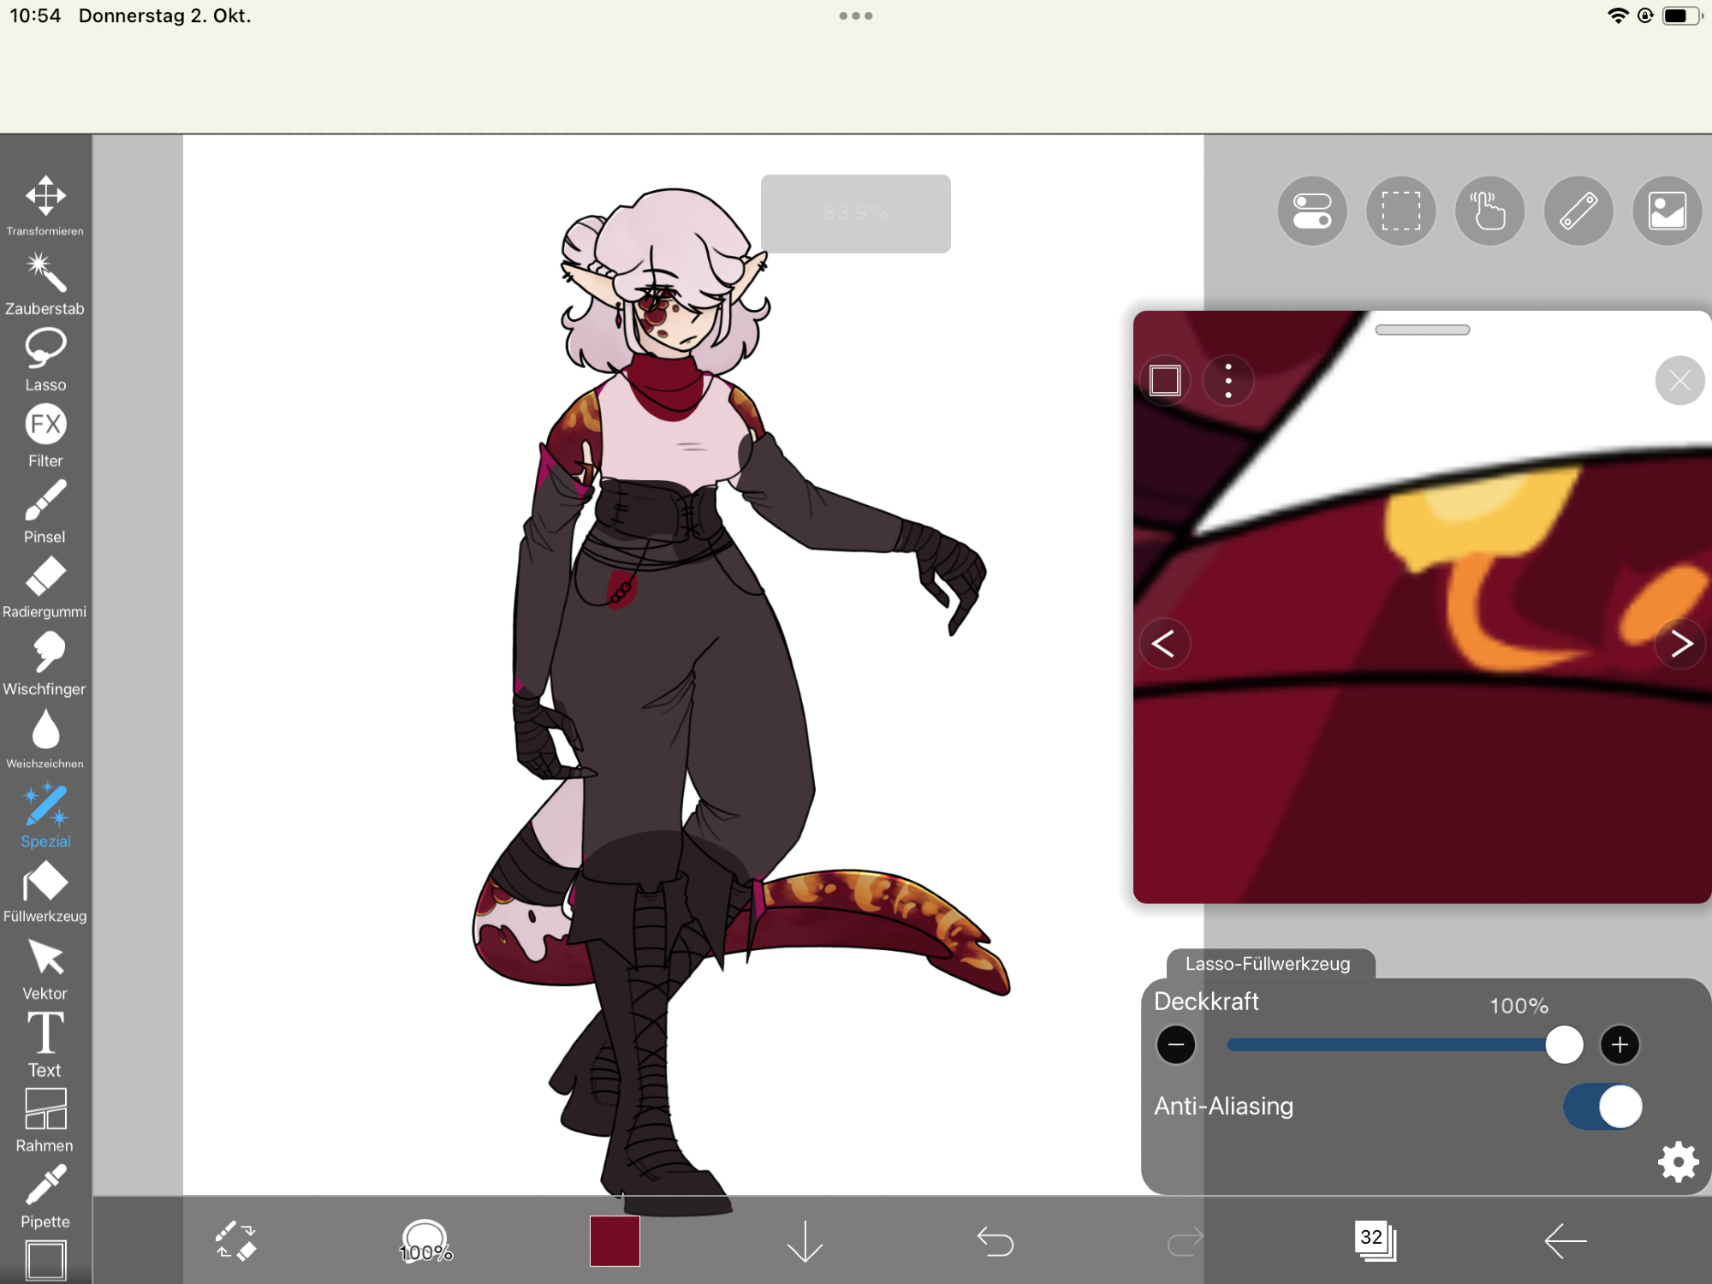Image resolution: width=1712 pixels, height=1284 pixels.
Task: Show next reference image with right chevron
Action: pos(1680,644)
